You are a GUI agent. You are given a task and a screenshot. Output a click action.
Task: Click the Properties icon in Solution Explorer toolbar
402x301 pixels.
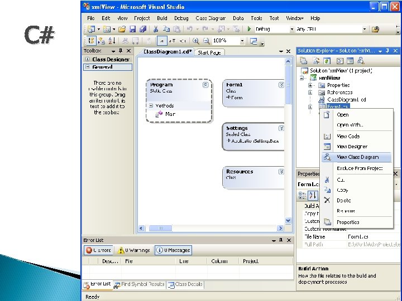[303, 61]
